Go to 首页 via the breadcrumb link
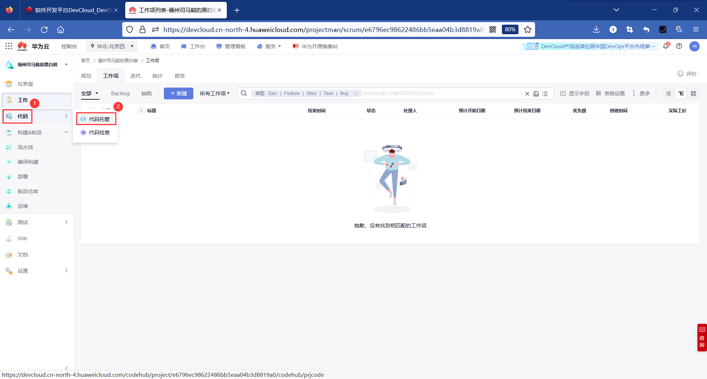Viewport: 707px width, 379px height. (x=85, y=60)
